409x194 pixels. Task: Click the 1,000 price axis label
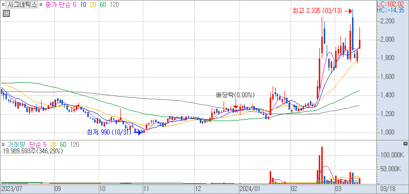[387, 132]
